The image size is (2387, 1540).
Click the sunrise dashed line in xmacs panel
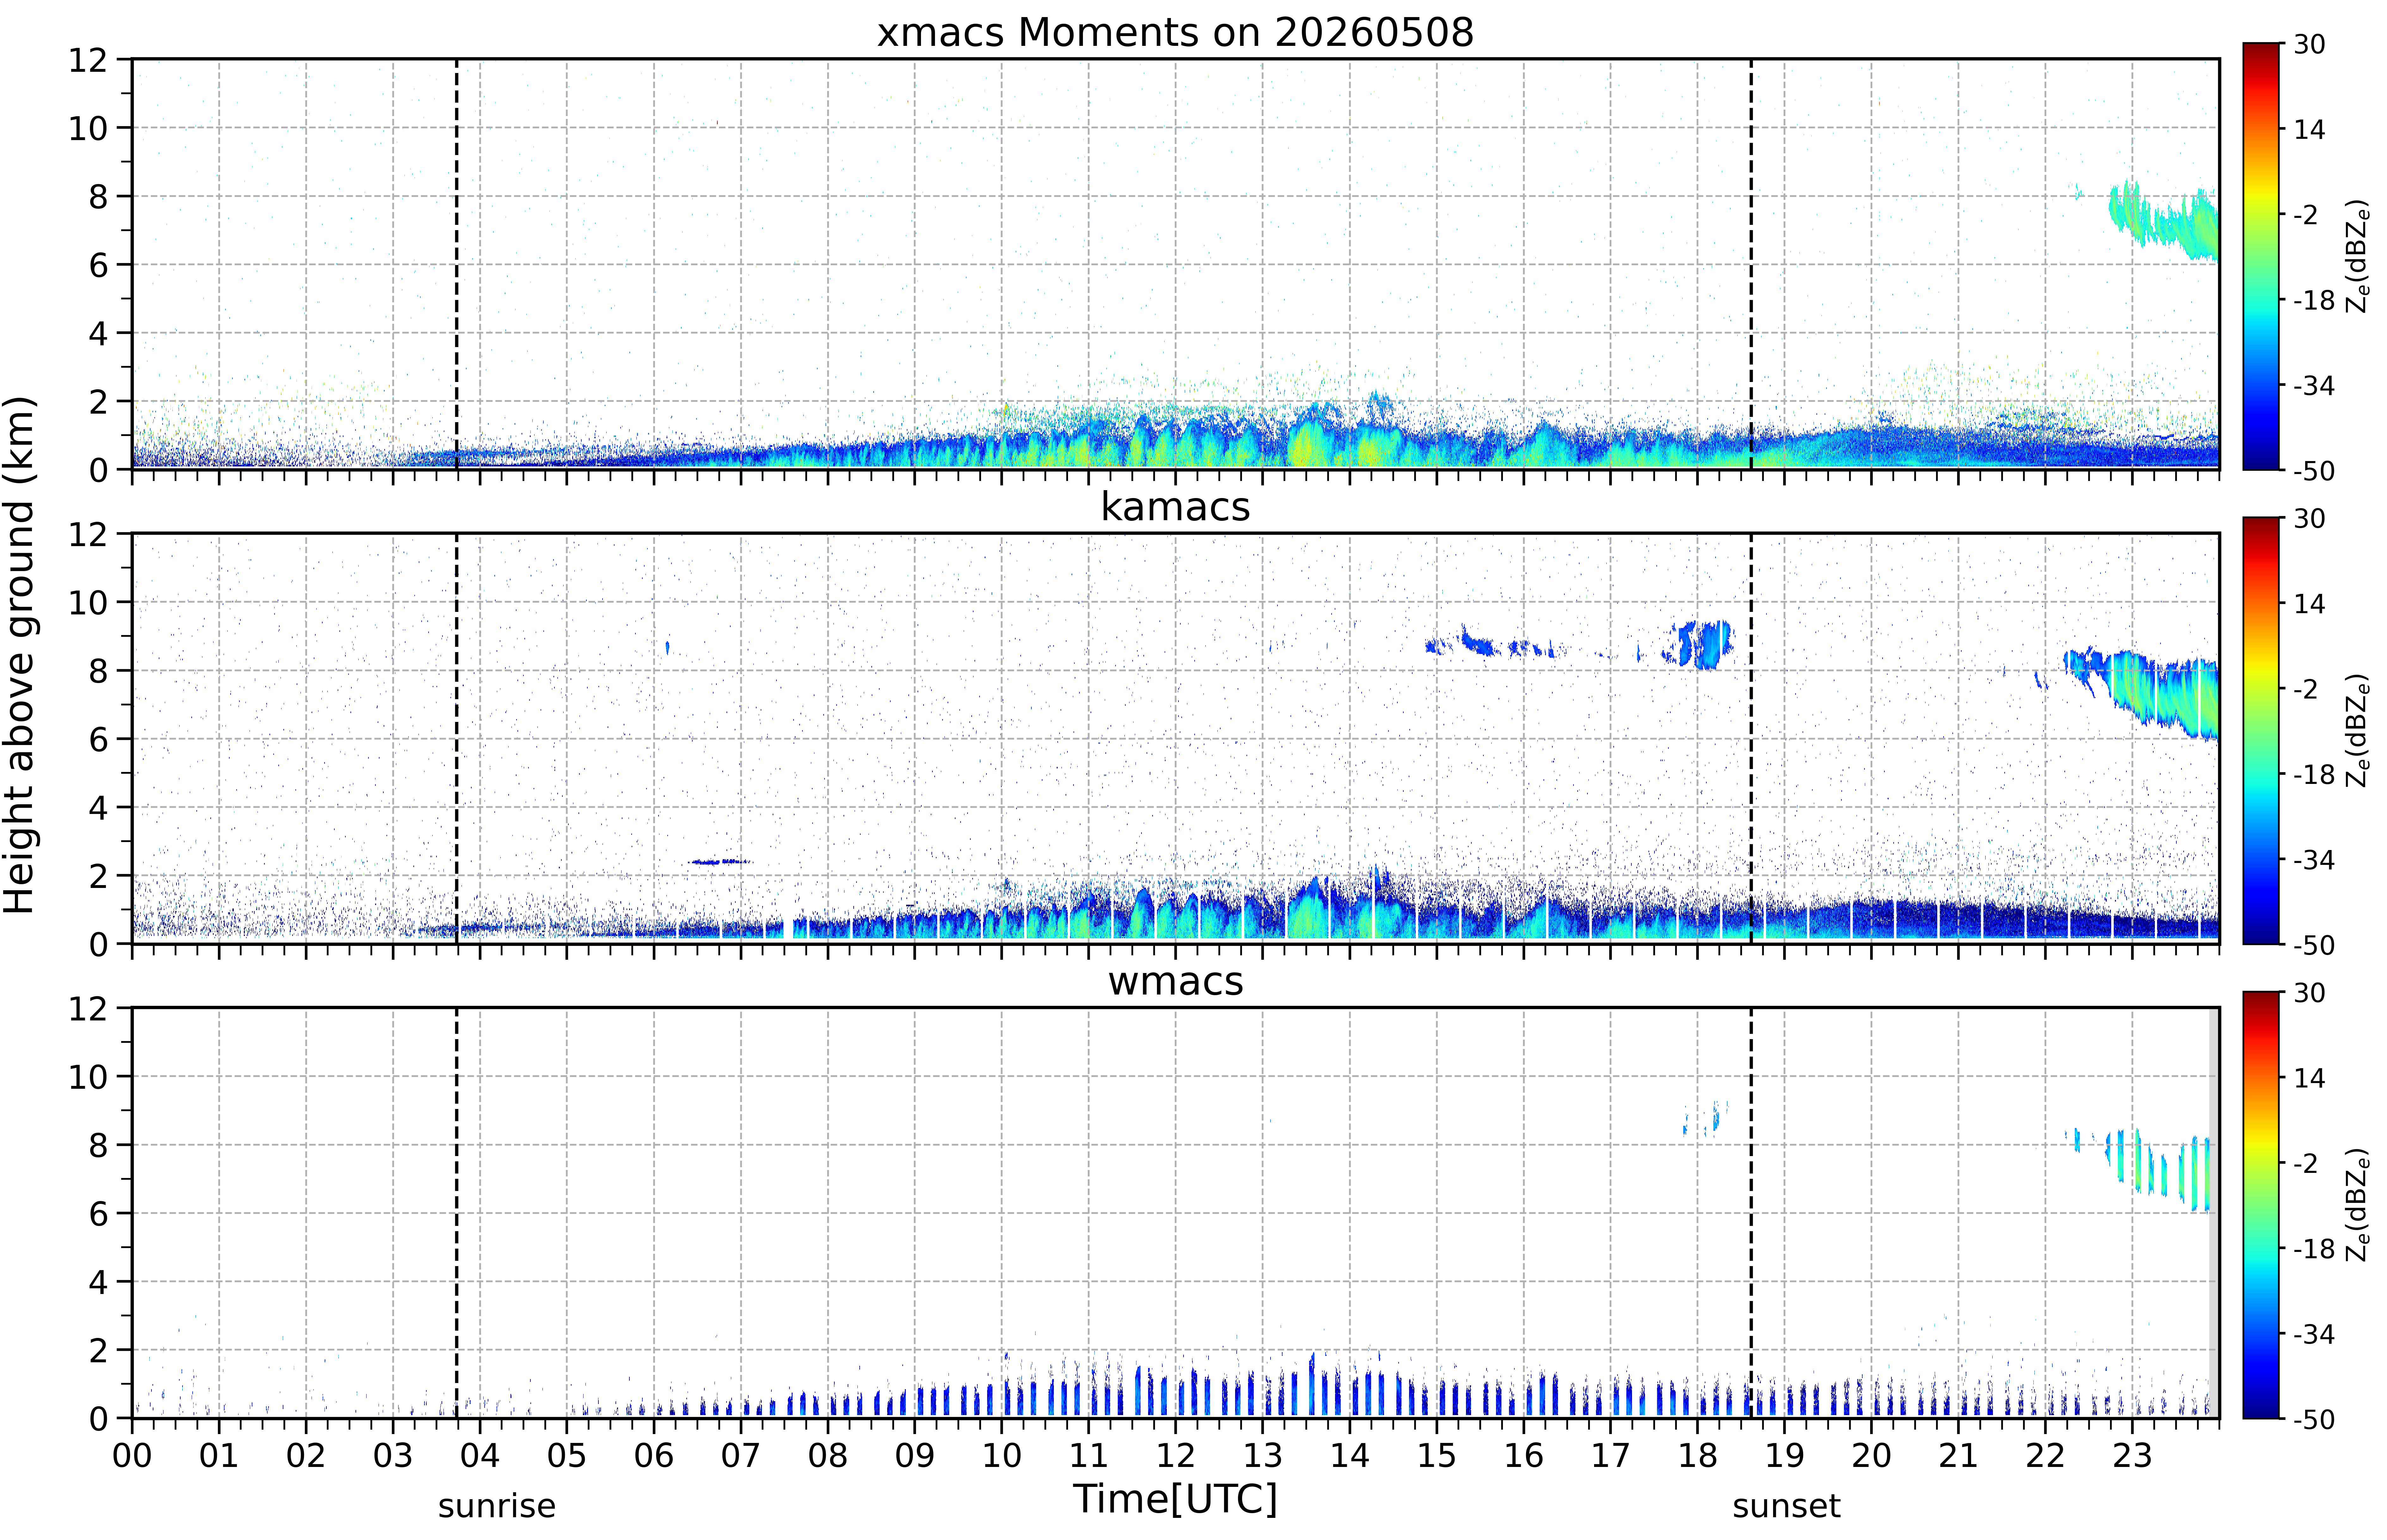tap(457, 264)
